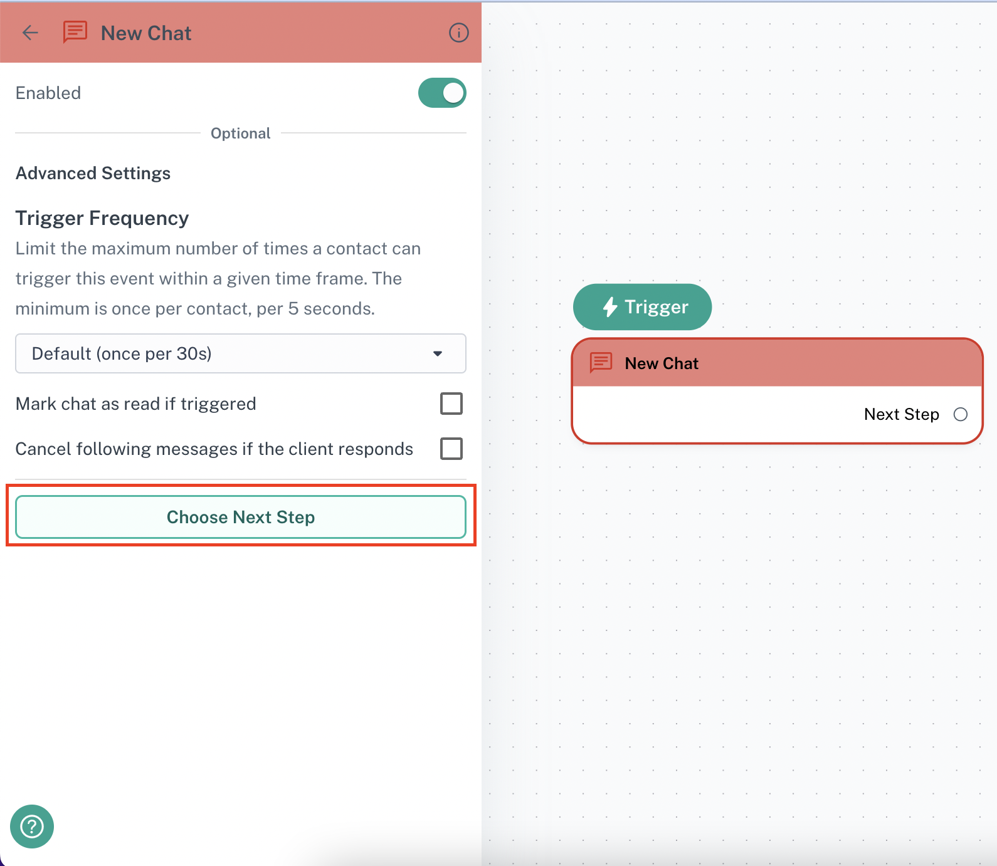Open the Default (once per 30s) dropdown
This screenshot has height=866, width=997.
pyautogui.click(x=240, y=353)
